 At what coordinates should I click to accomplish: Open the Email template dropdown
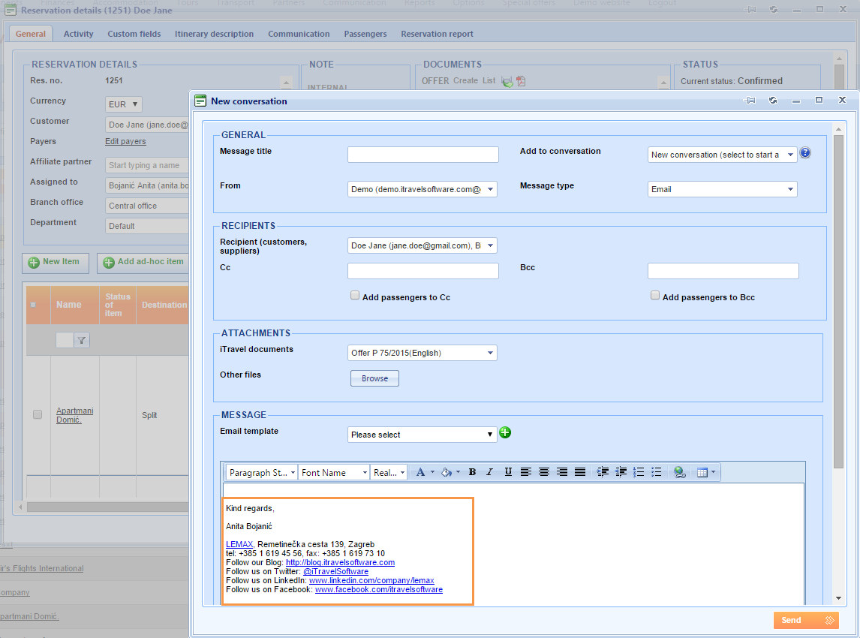point(422,435)
